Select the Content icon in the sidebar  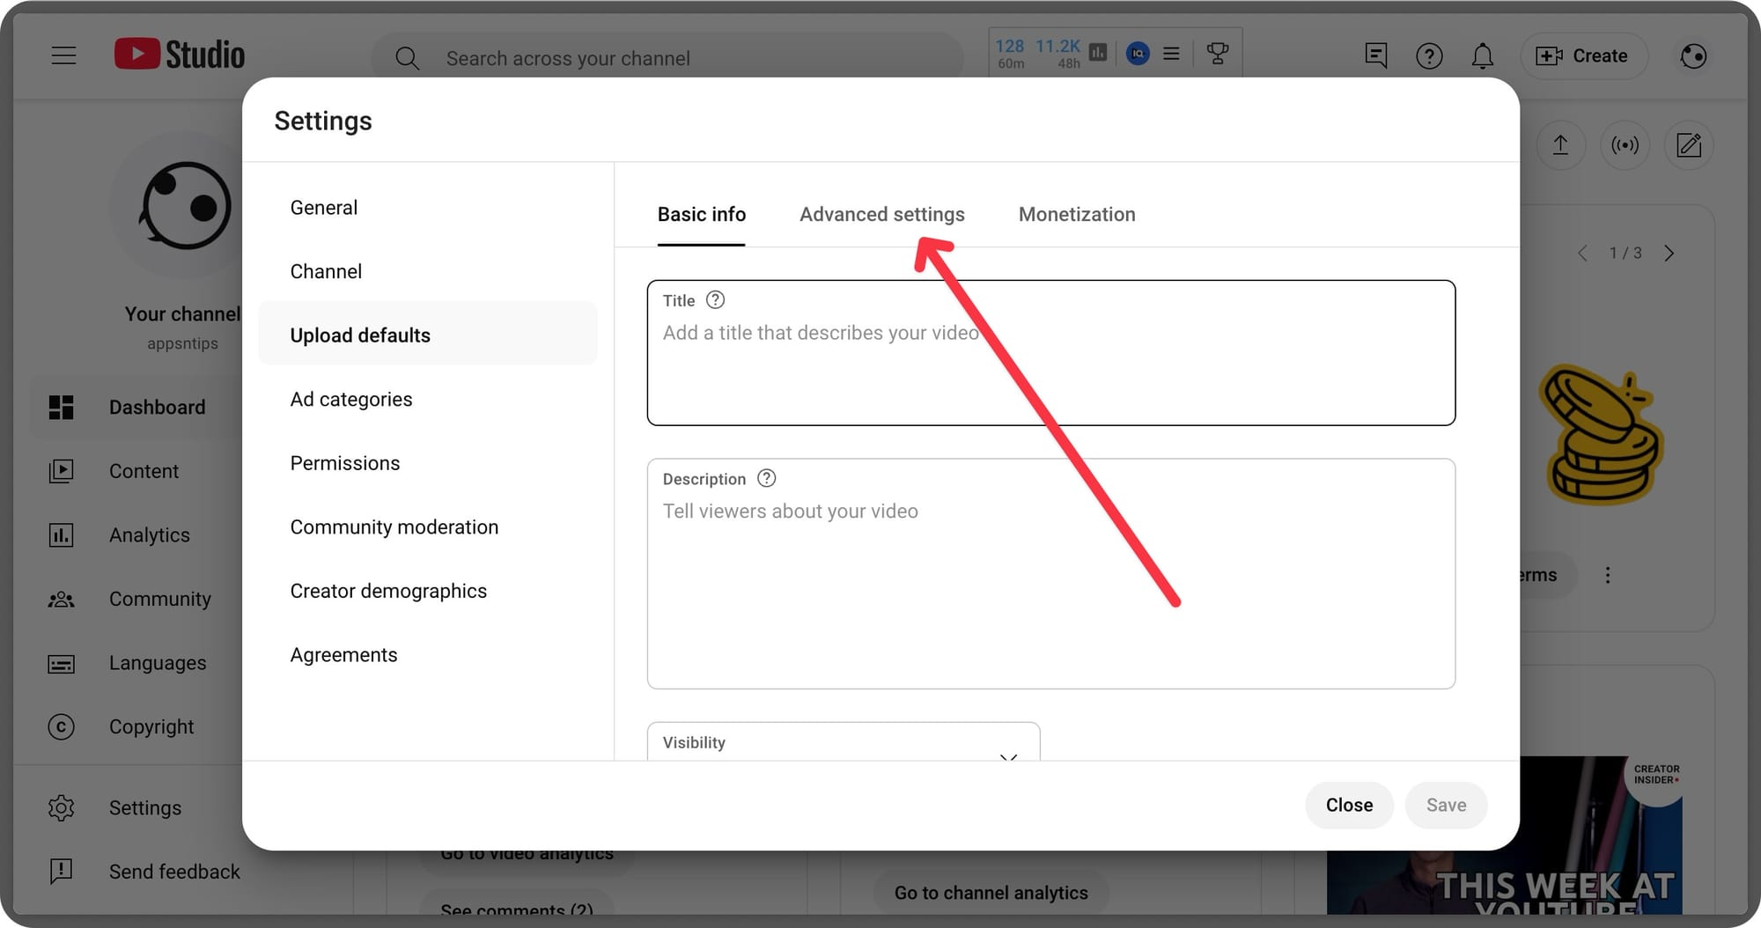point(61,471)
